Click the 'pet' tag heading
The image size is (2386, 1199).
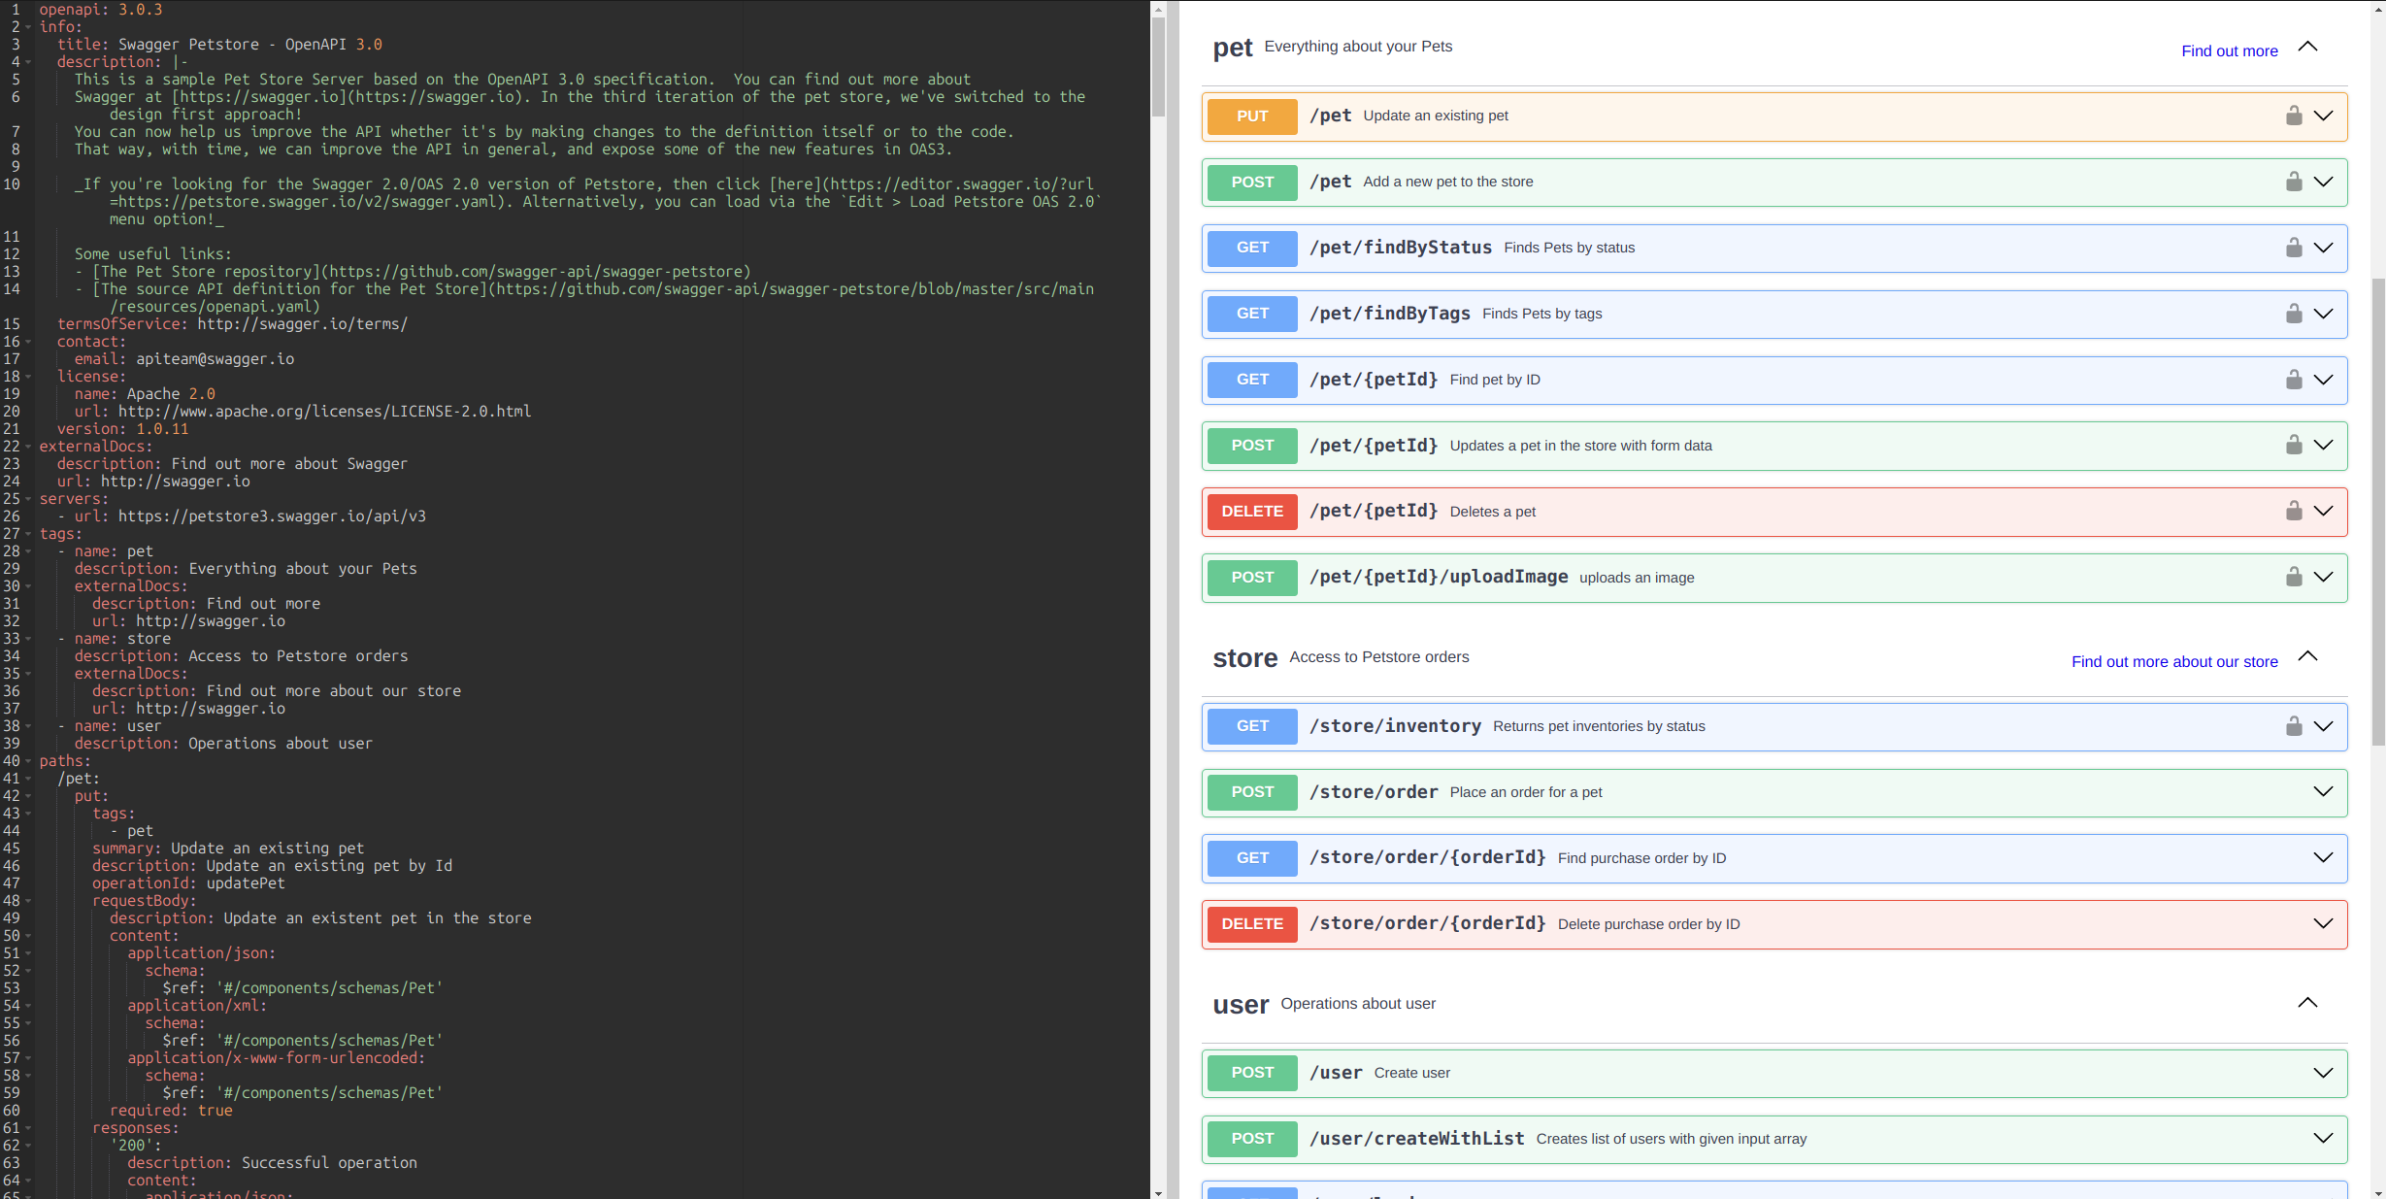(x=1233, y=48)
